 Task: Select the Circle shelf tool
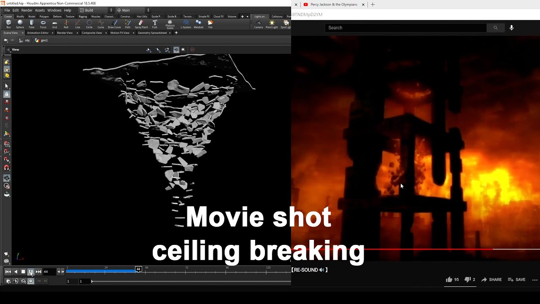pyautogui.click(x=89, y=24)
